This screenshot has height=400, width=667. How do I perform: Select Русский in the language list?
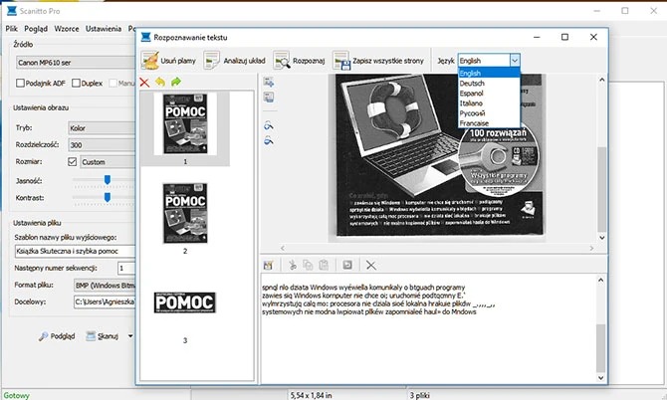click(489, 113)
